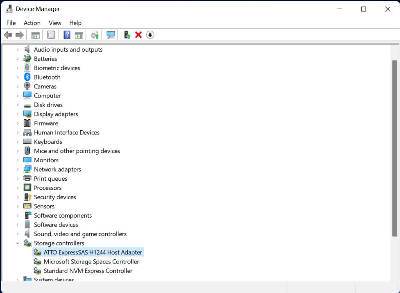The width and height of the screenshot is (400, 293).
Task: Click the red X uninstall device icon
Action: (138, 35)
